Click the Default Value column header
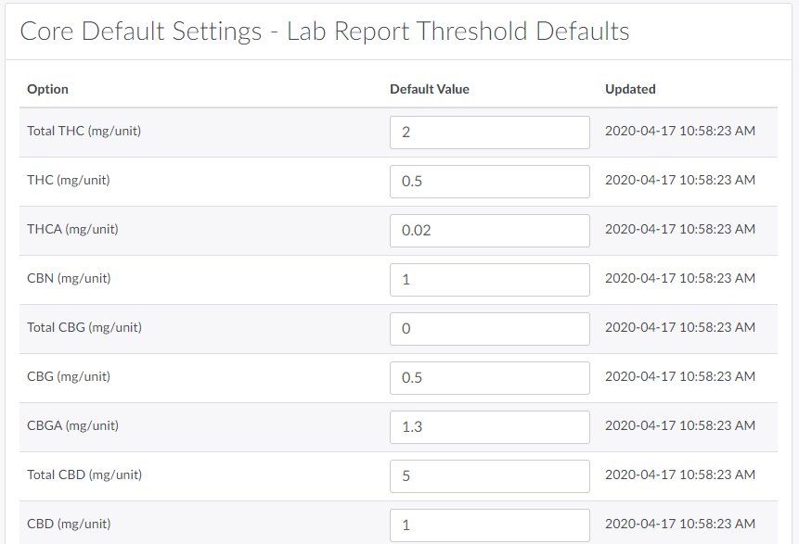Screen dimensions: 799x544 point(429,89)
